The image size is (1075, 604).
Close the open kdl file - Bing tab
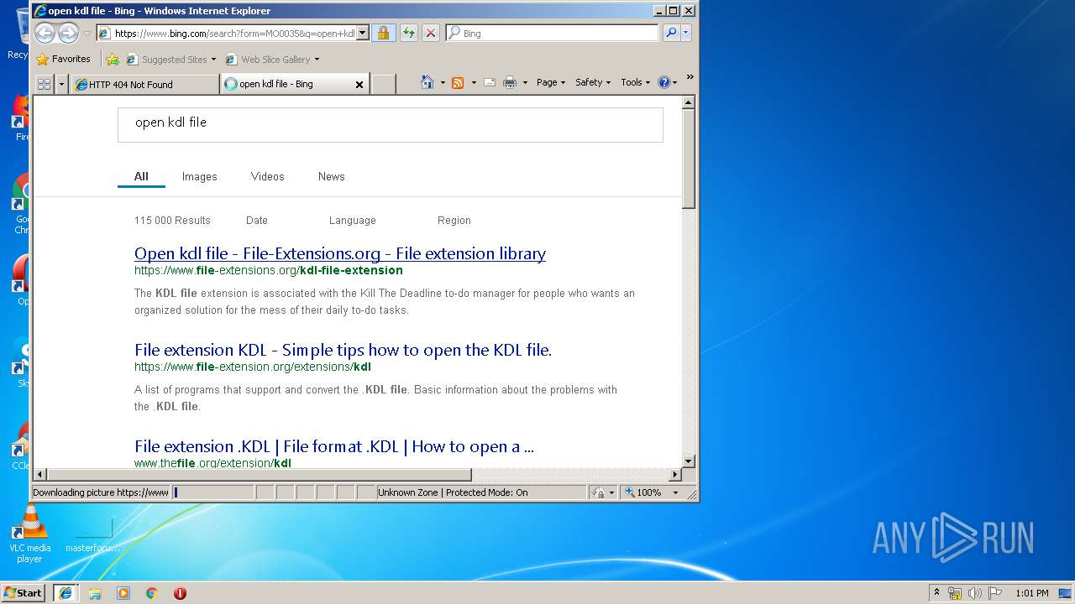(359, 84)
